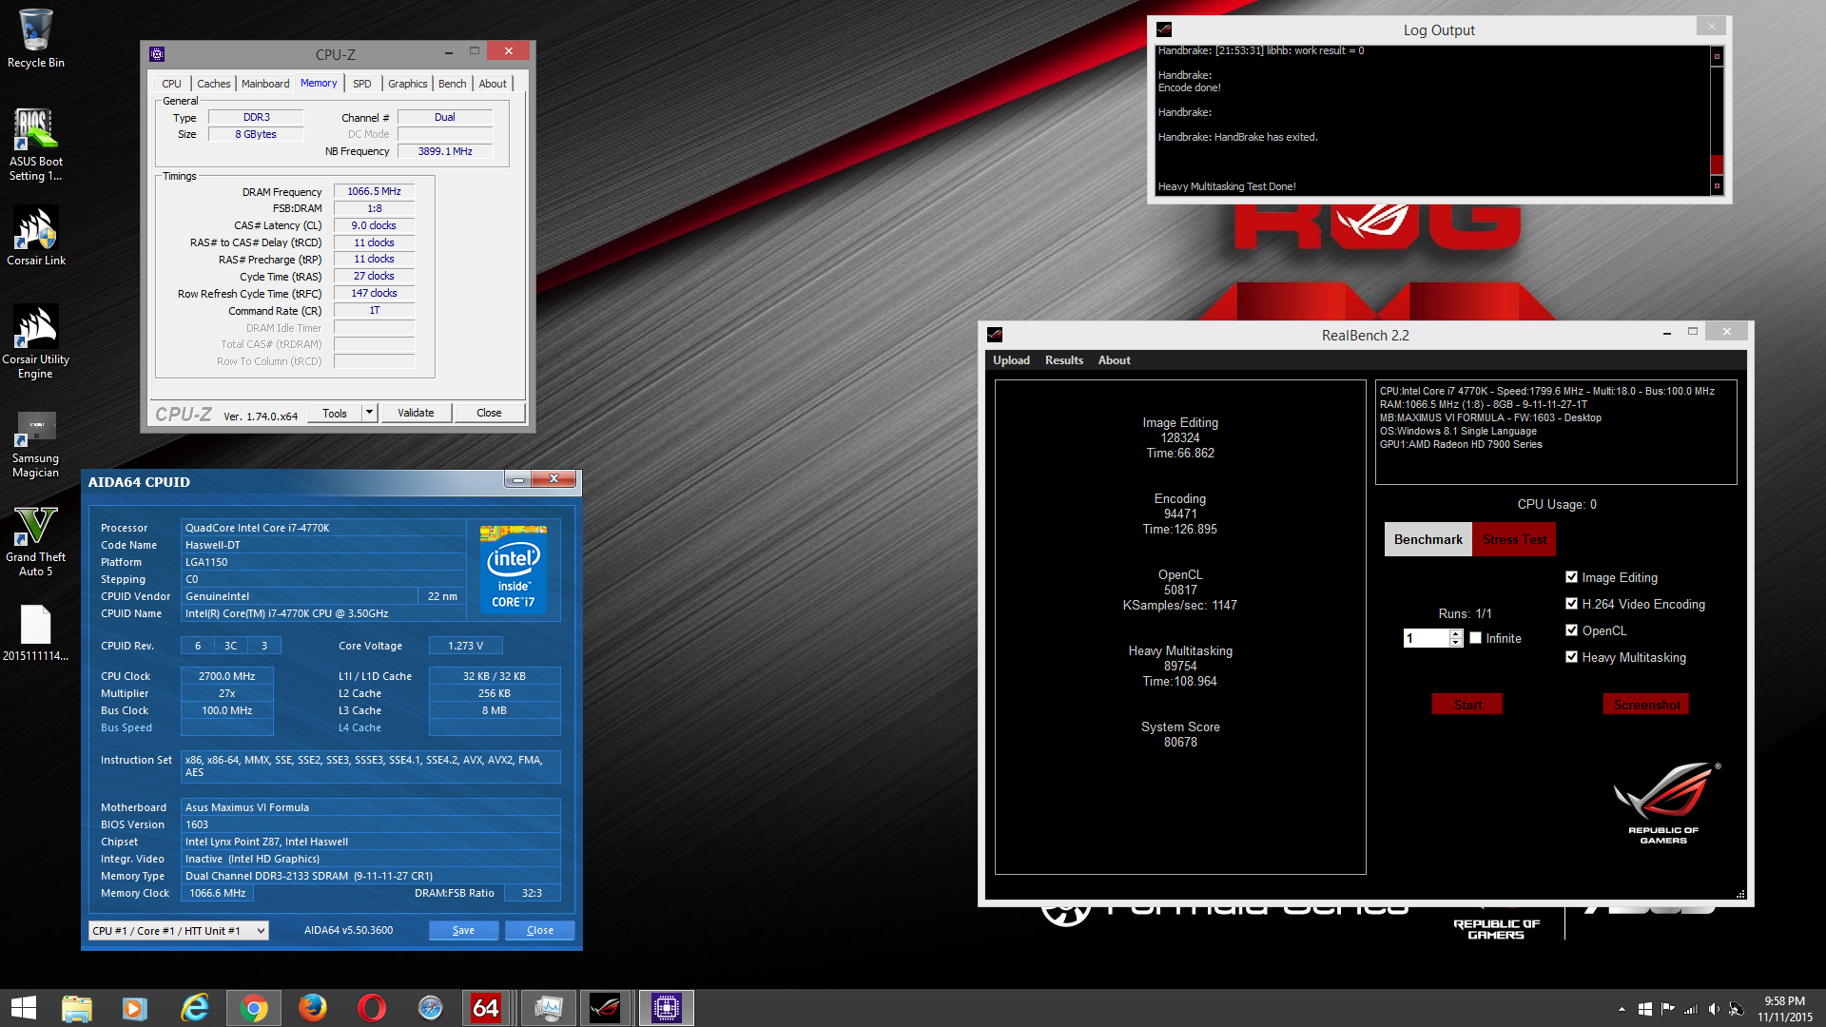This screenshot has width=1826, height=1027.
Task: Open File Explorer from the taskbar
Action: (x=77, y=1008)
